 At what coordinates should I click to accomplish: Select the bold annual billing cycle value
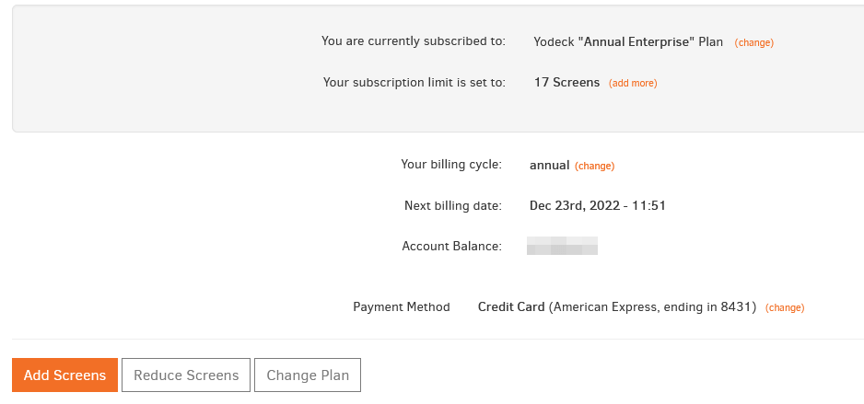click(x=549, y=165)
